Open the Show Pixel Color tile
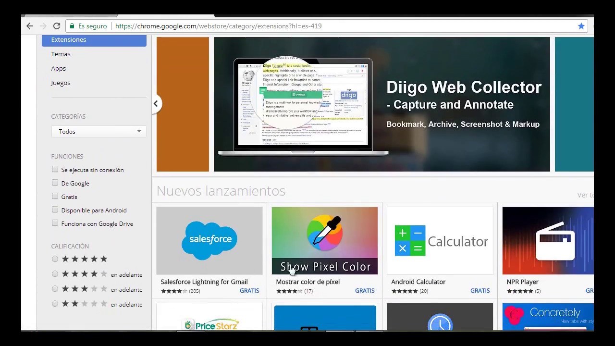This screenshot has height=346, width=615. click(325, 241)
